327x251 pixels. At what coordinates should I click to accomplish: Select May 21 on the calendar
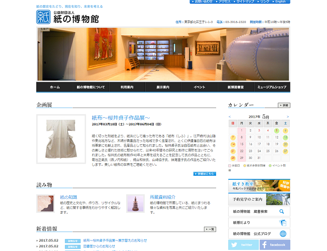pos(233,151)
